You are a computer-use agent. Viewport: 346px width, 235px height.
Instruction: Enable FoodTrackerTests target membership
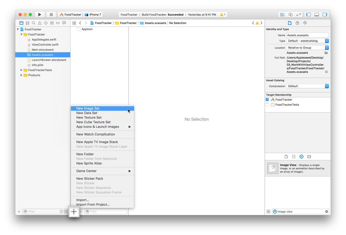[267, 105]
